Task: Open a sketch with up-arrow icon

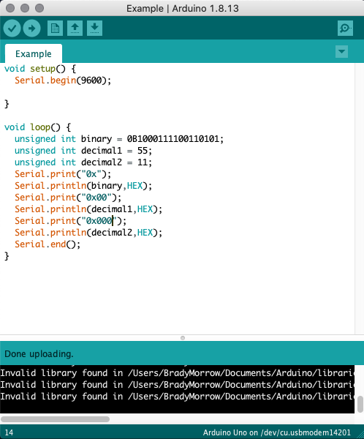Action: 75,29
